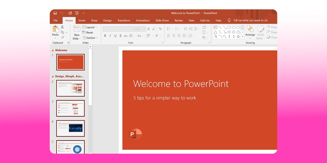
Task: Toggle Justify paragraph alignment
Action: pos(184,36)
